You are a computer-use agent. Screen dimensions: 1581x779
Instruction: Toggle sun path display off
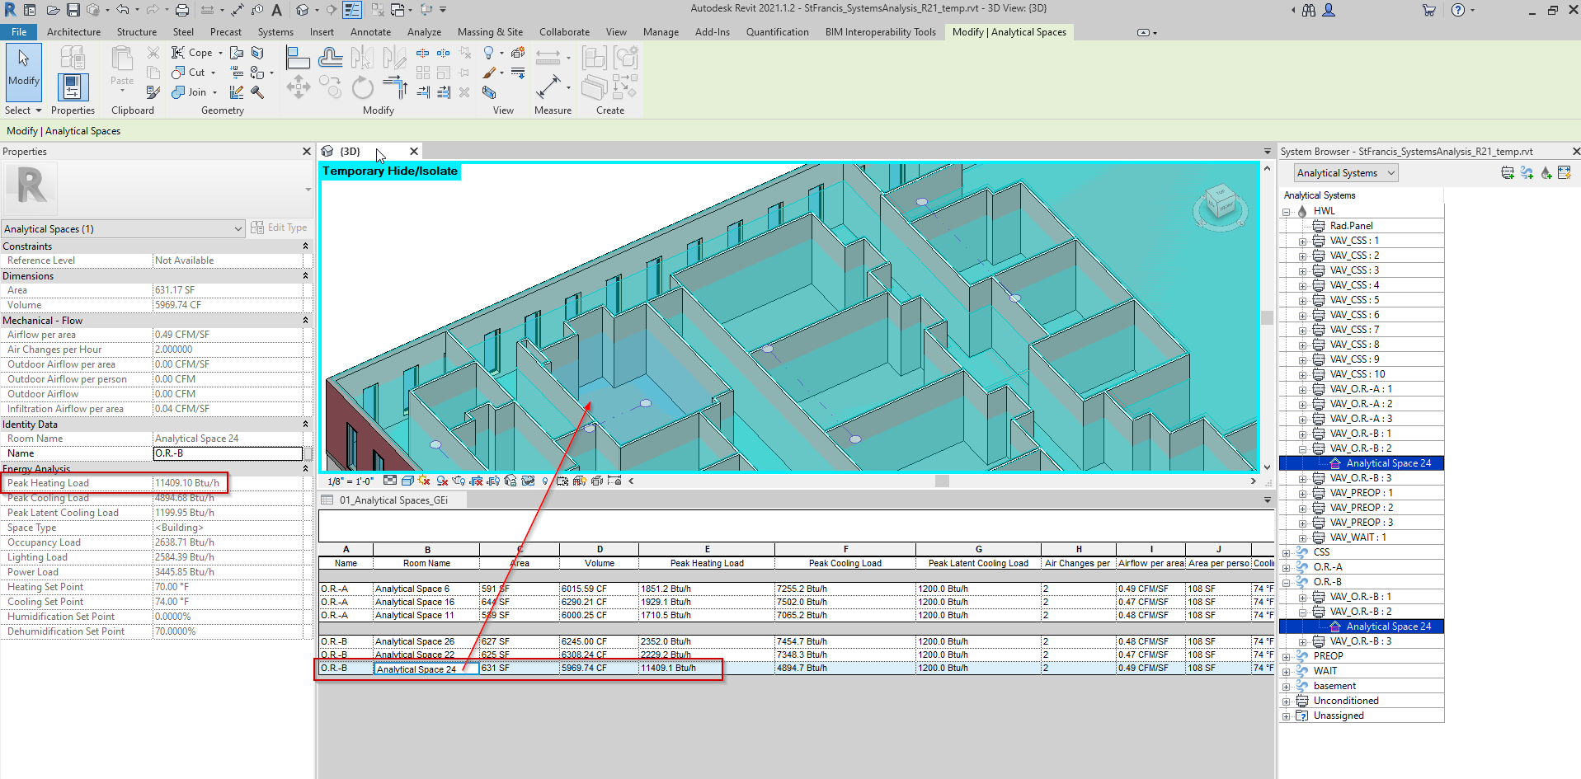[x=424, y=481]
